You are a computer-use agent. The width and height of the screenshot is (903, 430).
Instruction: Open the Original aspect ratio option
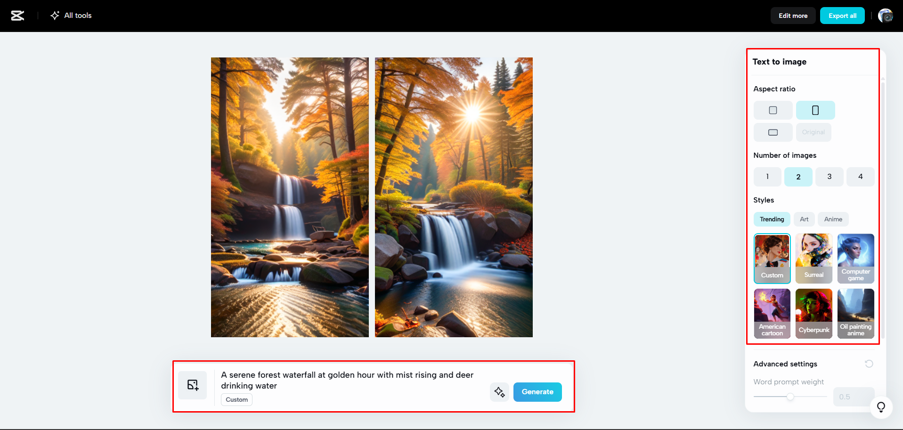coord(814,132)
